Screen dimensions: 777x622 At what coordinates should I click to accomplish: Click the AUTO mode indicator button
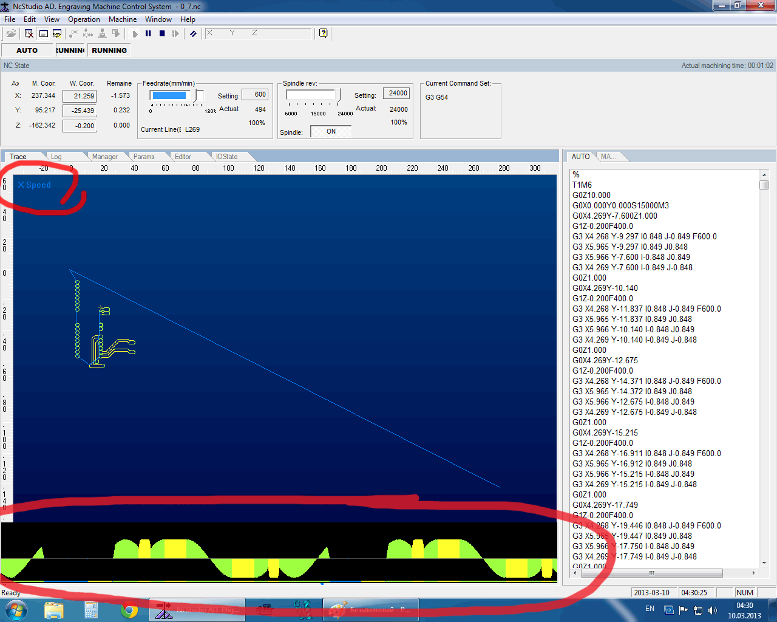click(27, 50)
